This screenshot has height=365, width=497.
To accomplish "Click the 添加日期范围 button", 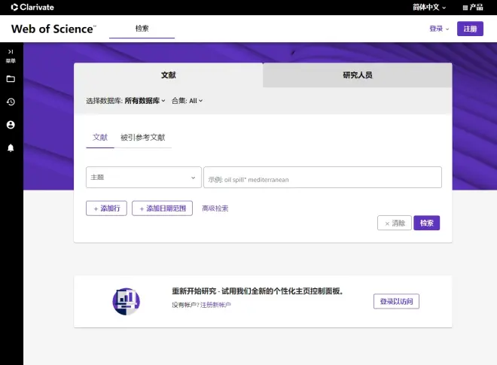I will click(163, 208).
